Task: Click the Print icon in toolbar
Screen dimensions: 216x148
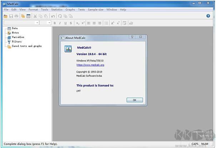Action: [16, 16]
